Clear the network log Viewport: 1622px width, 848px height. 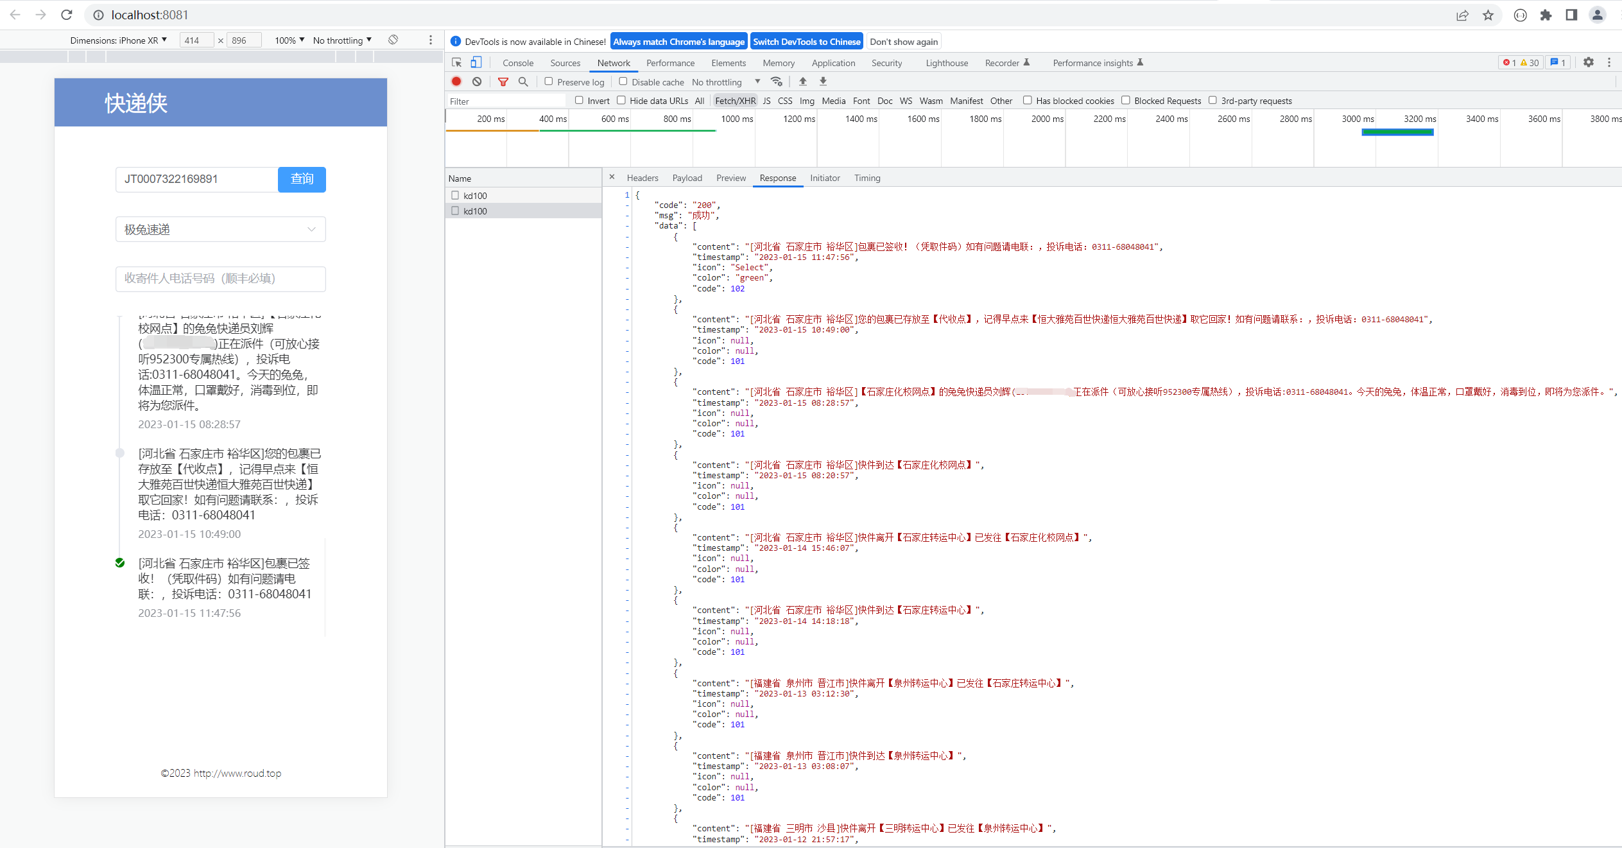click(477, 82)
